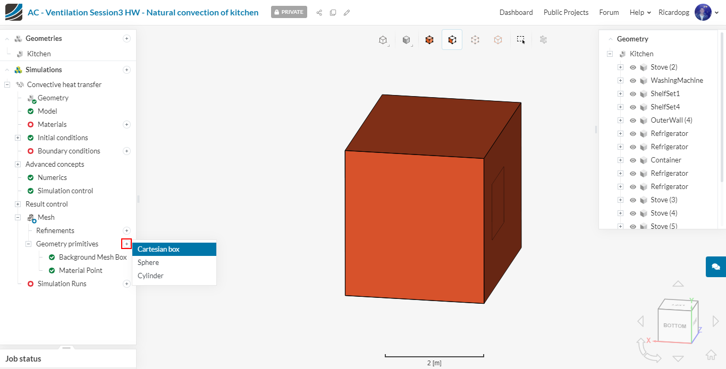Viewport: 726px width, 369px height.
Task: Expand Advanced concepts node
Action: coord(18,164)
